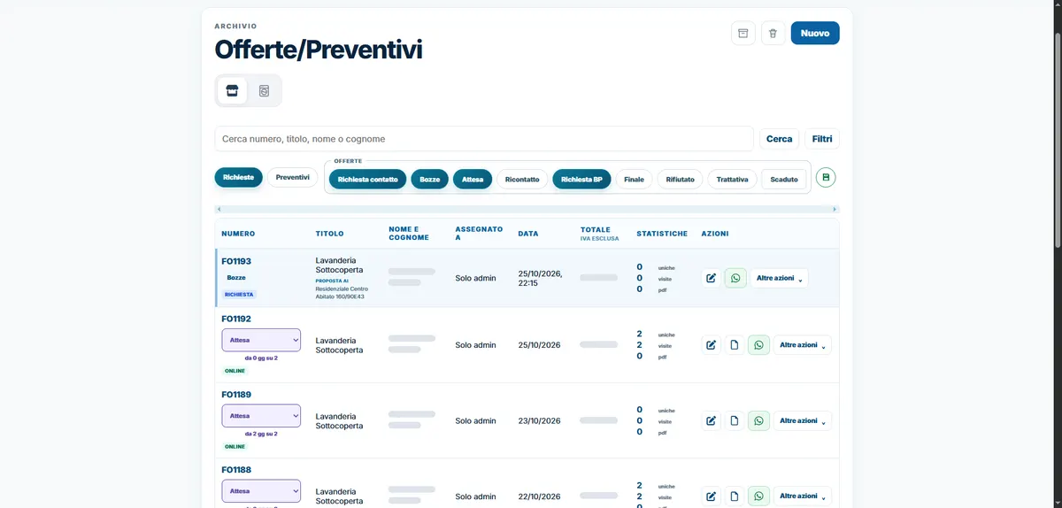
Task: Toggle the Richieste filter chip
Action: click(x=238, y=177)
